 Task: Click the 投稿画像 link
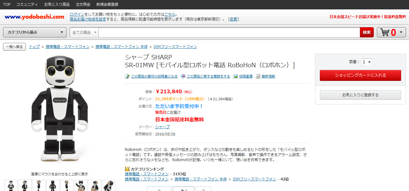[x=246, y=76]
